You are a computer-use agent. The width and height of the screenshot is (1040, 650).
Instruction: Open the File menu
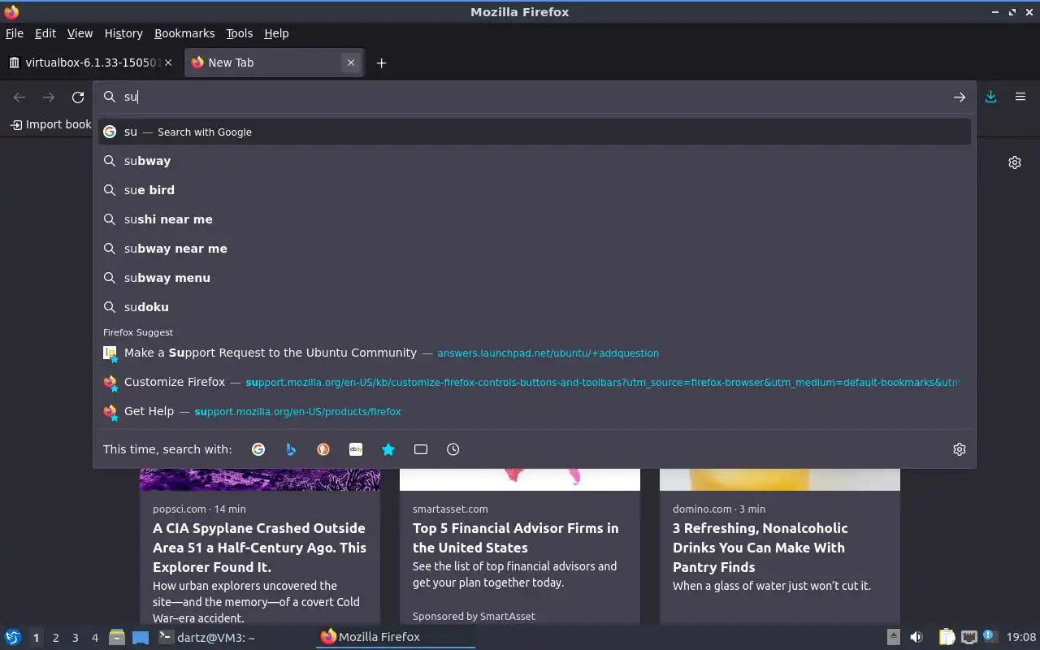click(x=15, y=33)
